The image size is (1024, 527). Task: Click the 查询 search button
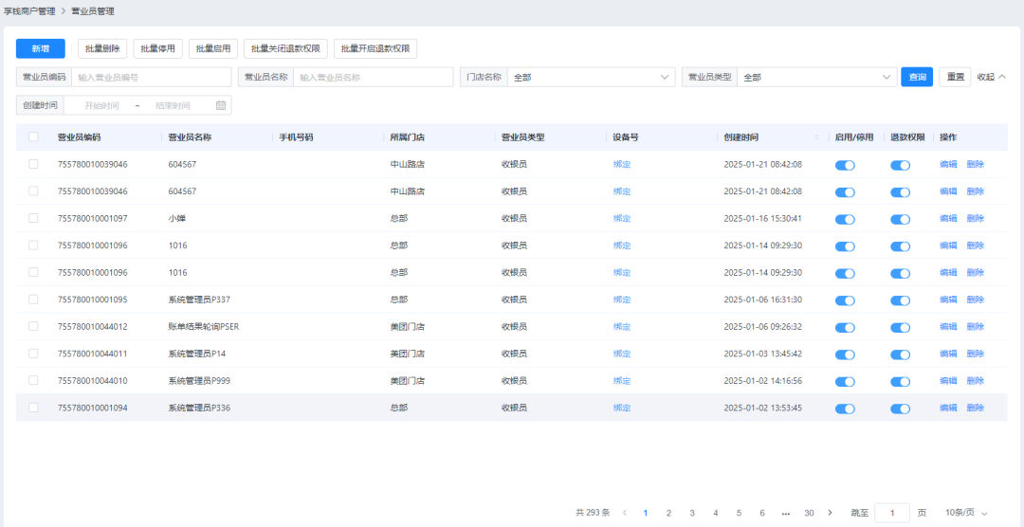click(917, 77)
